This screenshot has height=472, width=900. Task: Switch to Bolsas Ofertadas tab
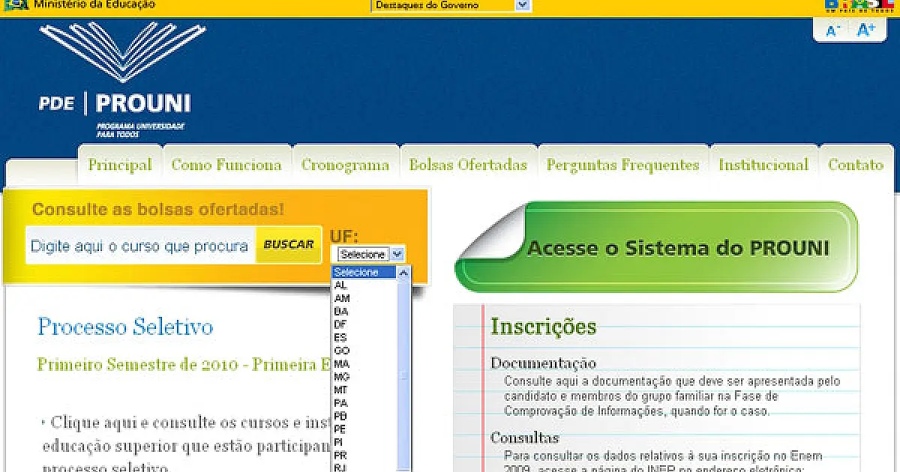(x=468, y=165)
